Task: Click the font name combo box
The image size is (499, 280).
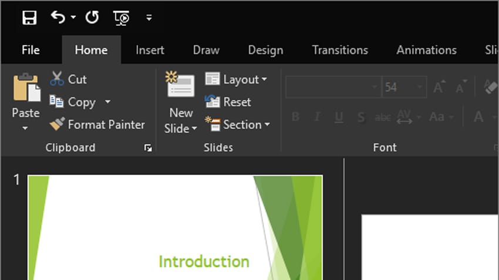Action: coord(333,87)
